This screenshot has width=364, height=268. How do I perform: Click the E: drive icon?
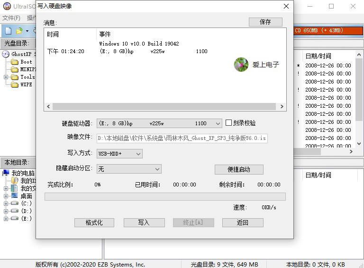point(15,218)
